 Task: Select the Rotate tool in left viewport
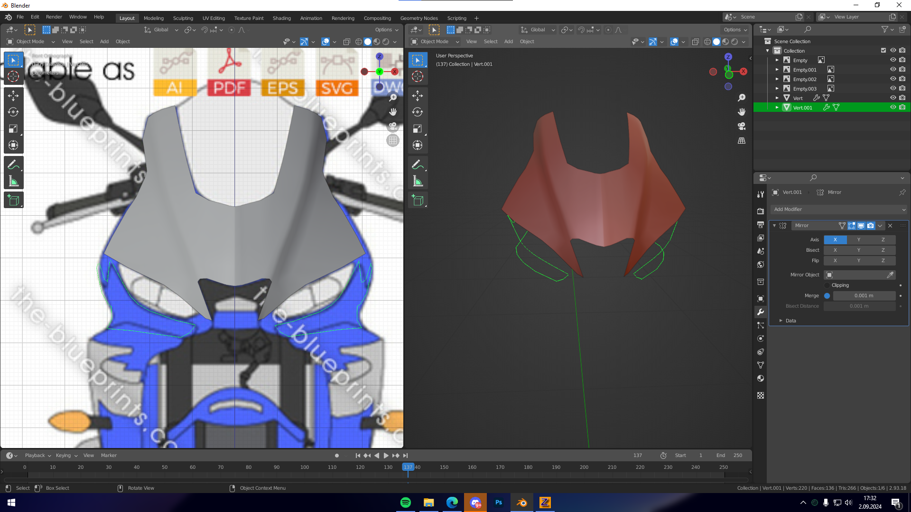pyautogui.click(x=13, y=112)
